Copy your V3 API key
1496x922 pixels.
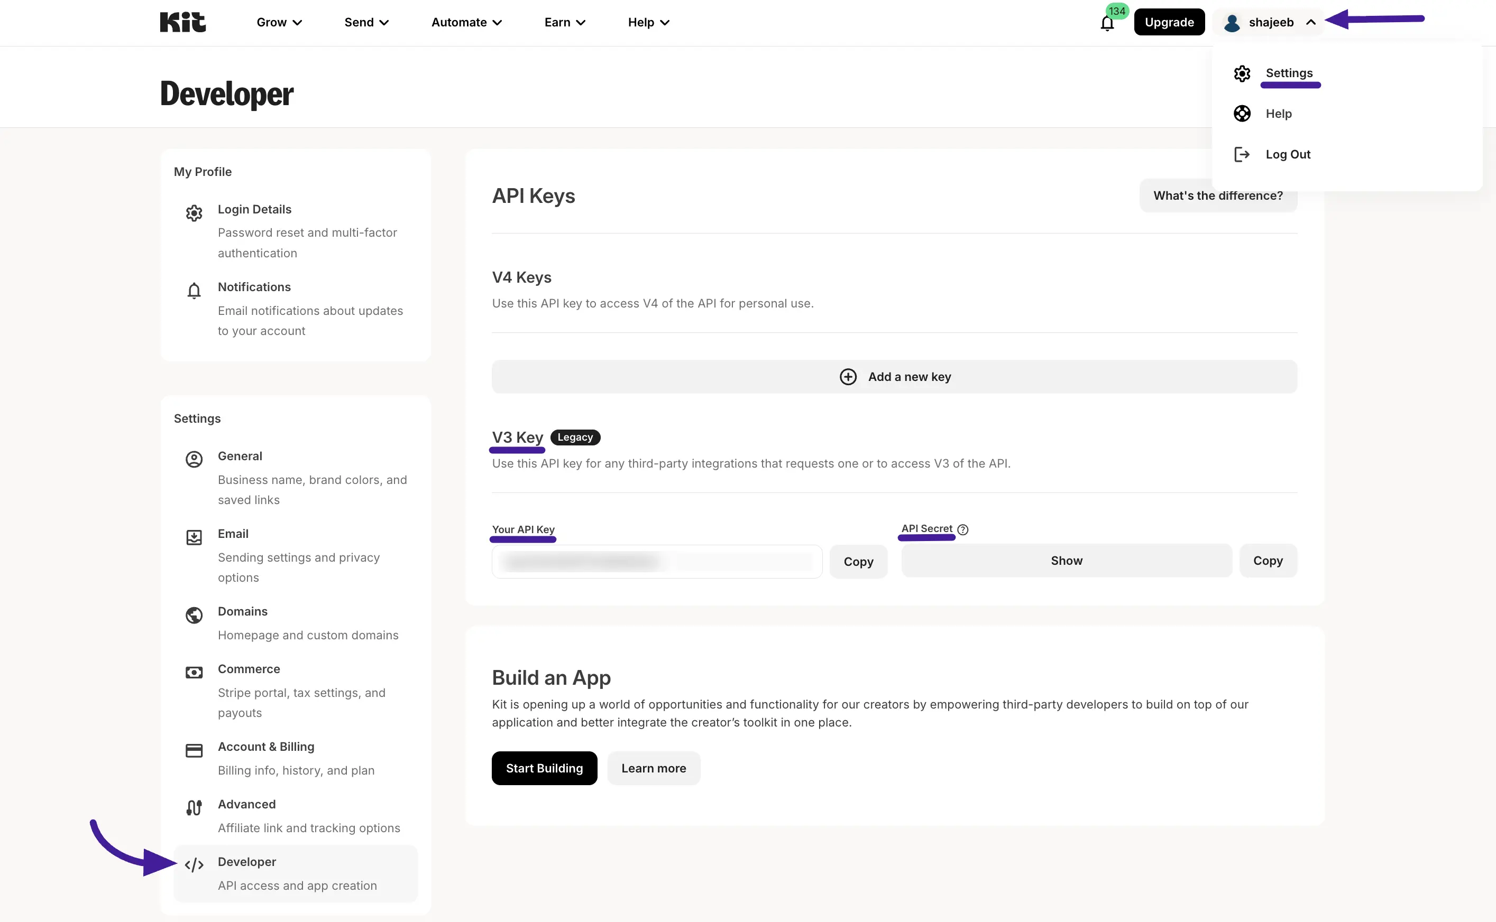pyautogui.click(x=858, y=562)
